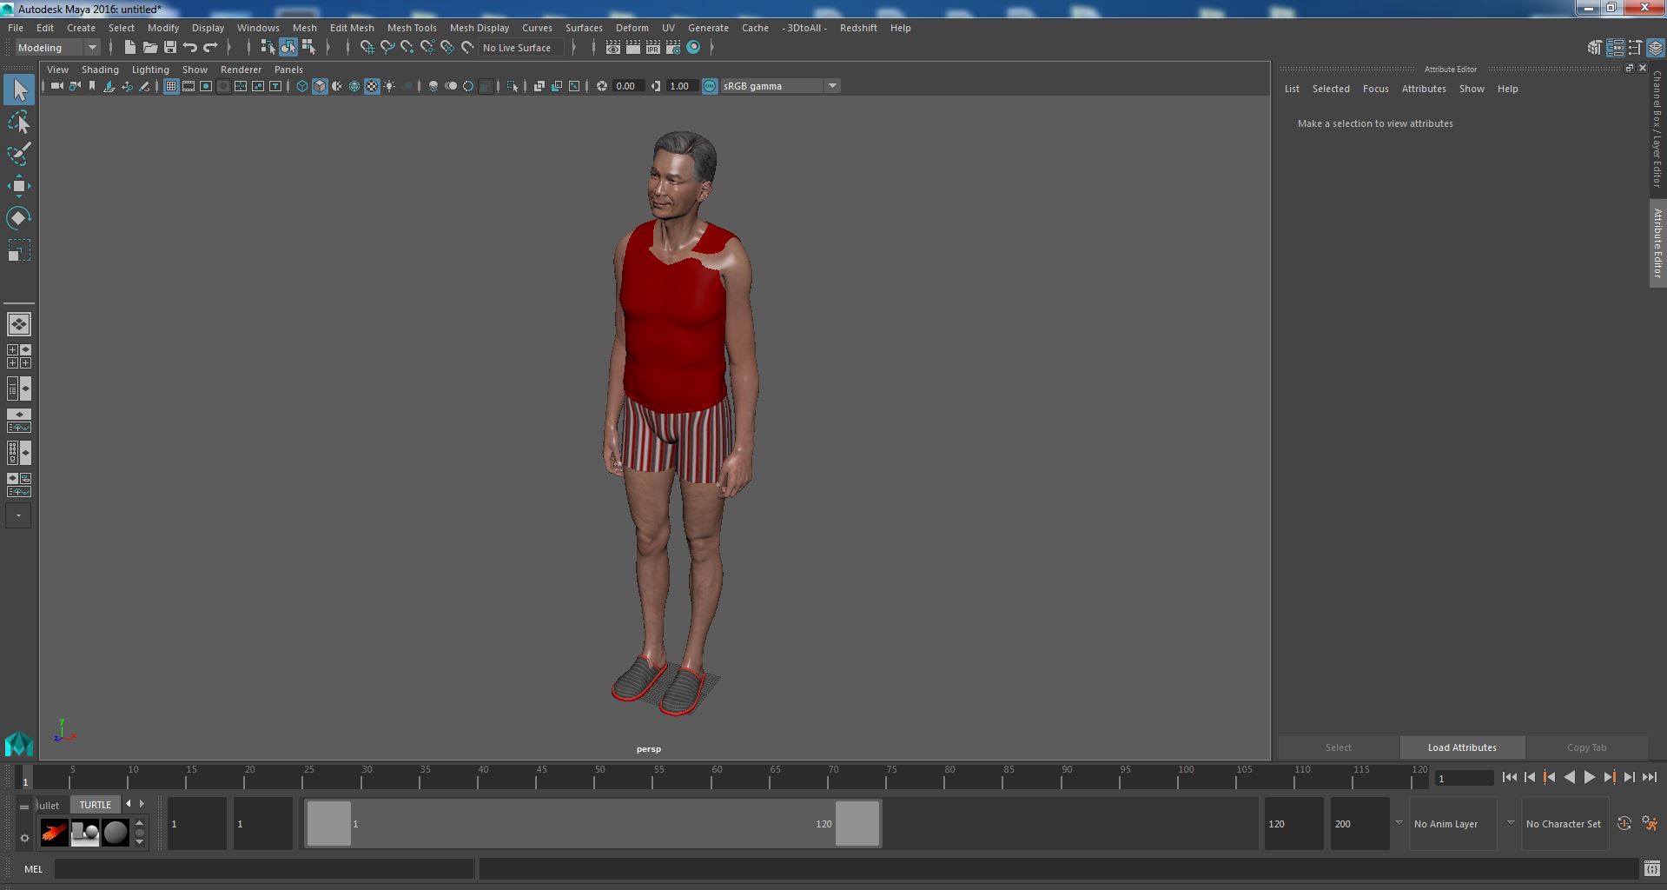1667x890 pixels.
Task: Open the Deform menu
Action: point(632,28)
